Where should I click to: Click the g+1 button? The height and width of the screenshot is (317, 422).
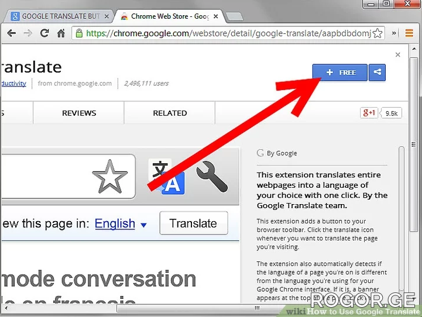(x=369, y=113)
